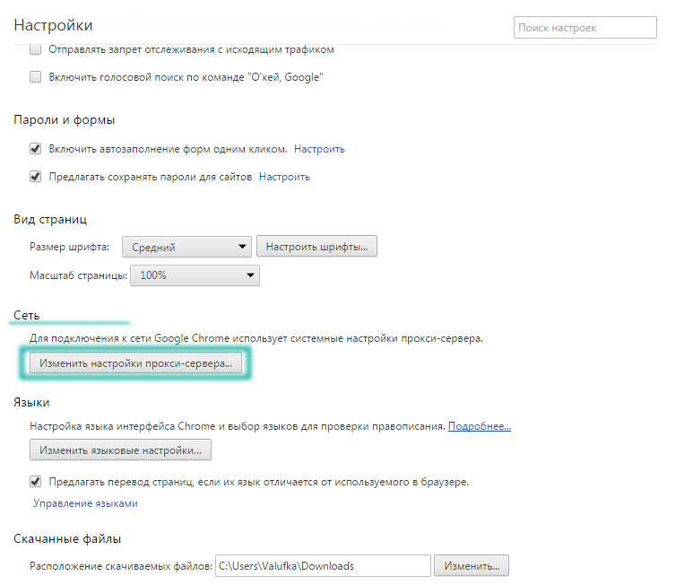The width and height of the screenshot is (684, 585).
Task: Open the page zoom 100% dropdown
Action: 195,275
